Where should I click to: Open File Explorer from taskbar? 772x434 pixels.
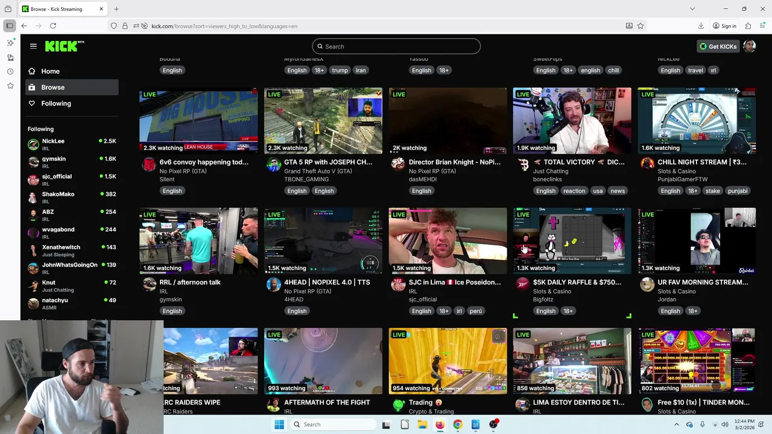(422, 424)
